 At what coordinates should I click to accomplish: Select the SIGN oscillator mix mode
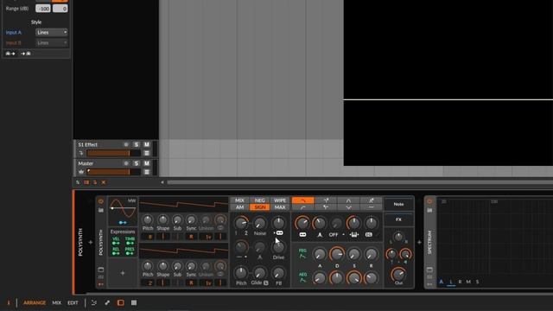[259, 207]
